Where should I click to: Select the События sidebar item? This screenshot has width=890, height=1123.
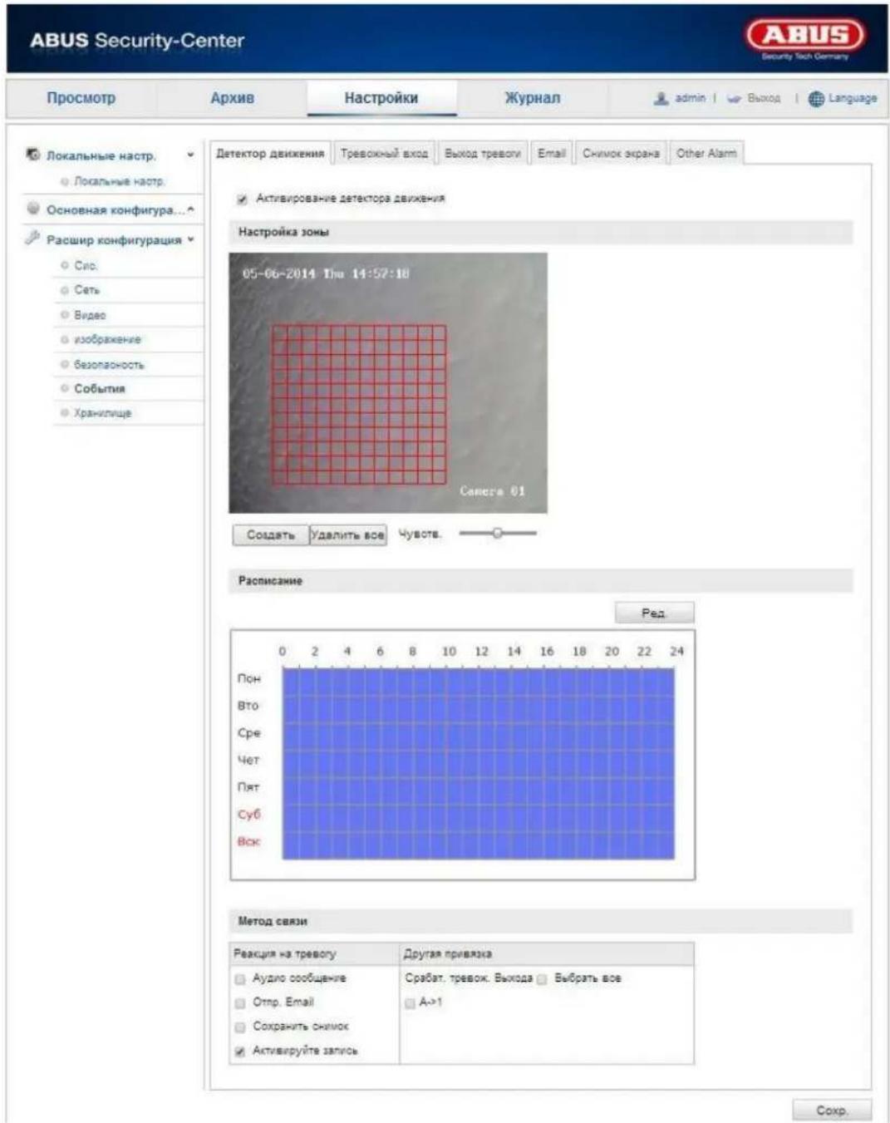pos(99,389)
